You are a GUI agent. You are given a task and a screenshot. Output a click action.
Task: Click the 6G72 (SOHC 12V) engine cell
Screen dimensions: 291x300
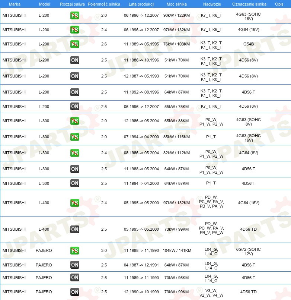coord(249,252)
